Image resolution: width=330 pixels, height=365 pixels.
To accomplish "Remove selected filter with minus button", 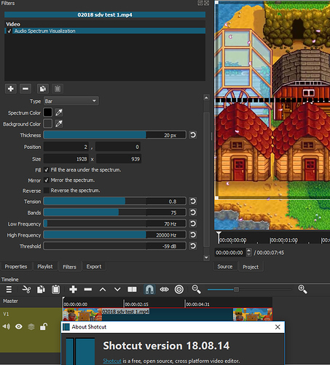I will click(25, 88).
